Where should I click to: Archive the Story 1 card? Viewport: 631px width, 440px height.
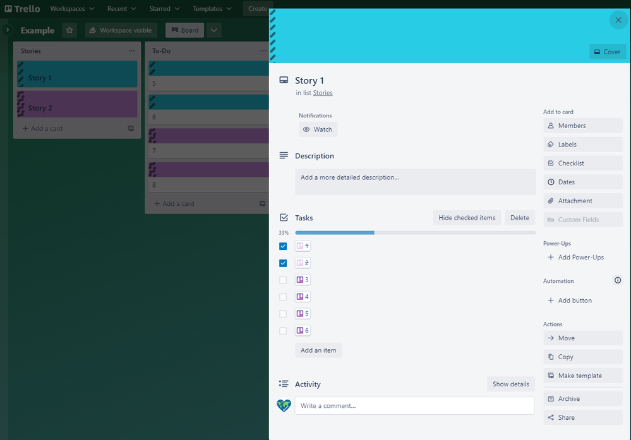(582, 398)
